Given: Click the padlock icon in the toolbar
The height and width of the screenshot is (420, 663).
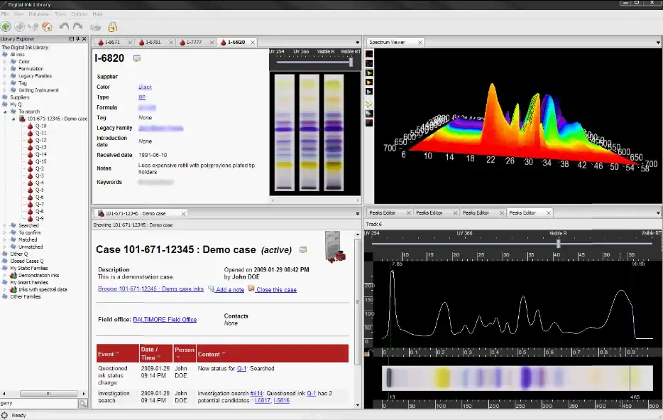Looking at the screenshot, I should (x=112, y=27).
